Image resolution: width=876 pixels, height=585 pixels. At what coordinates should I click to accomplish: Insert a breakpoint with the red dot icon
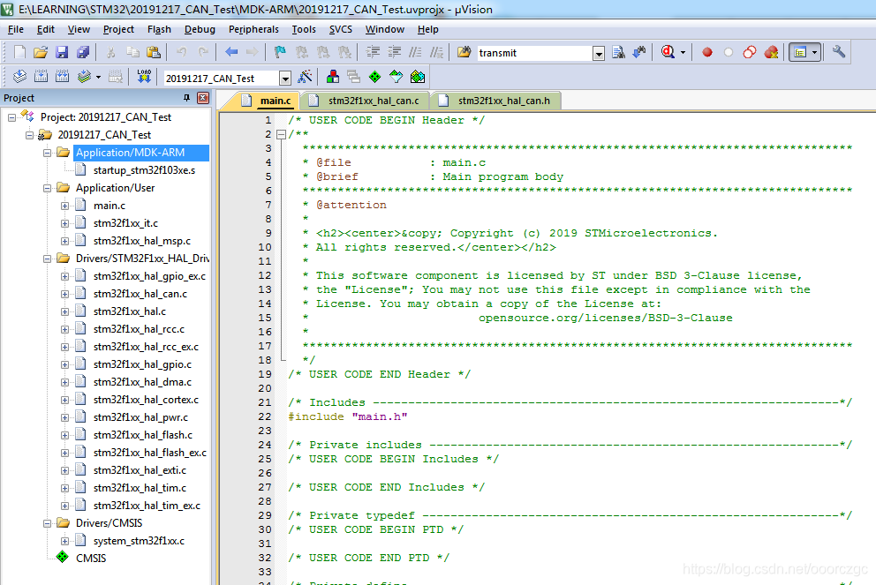[x=707, y=52]
